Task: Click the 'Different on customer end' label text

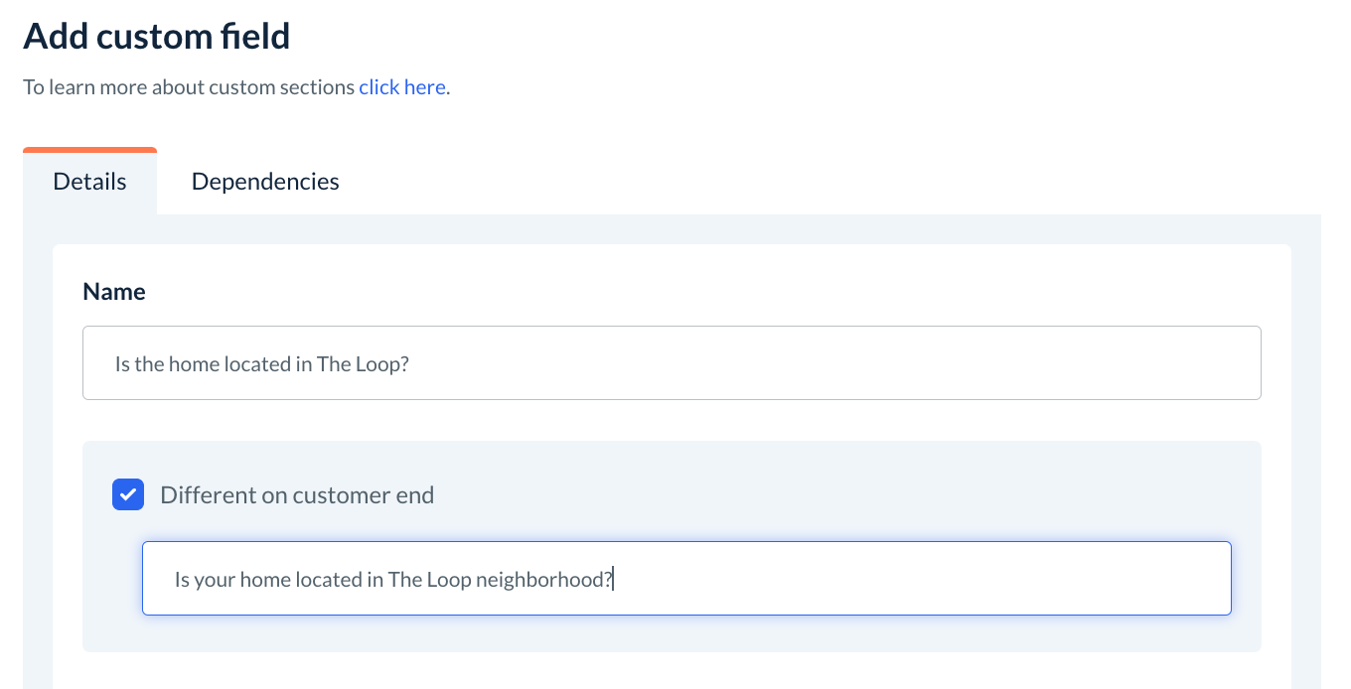Action: (x=297, y=495)
